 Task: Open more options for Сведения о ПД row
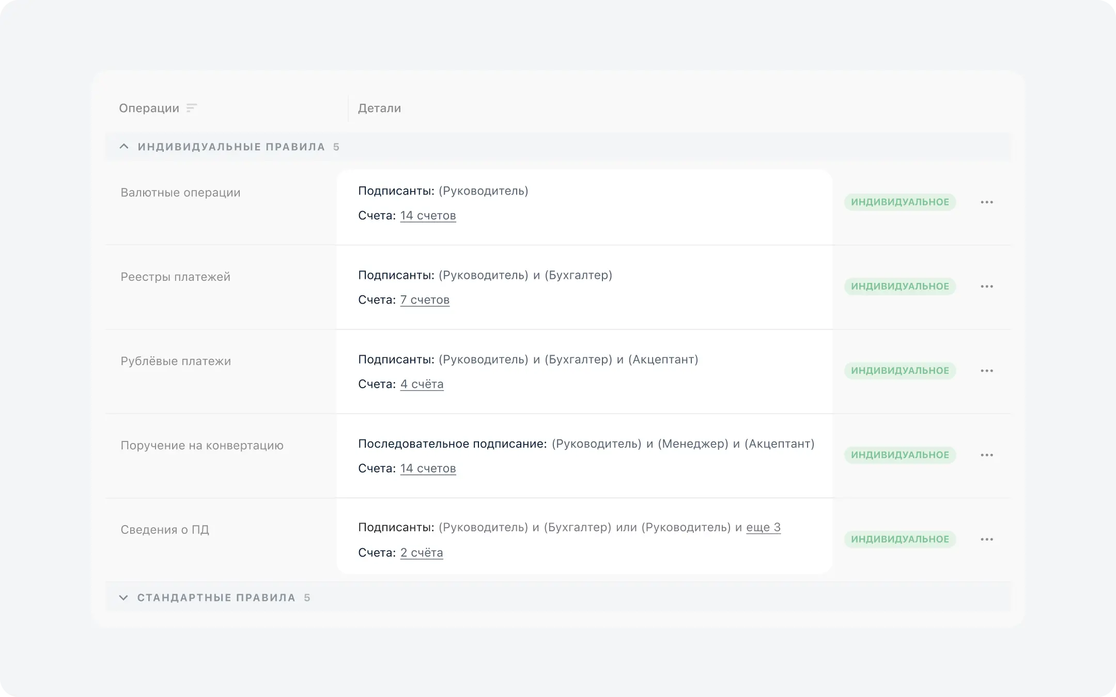(x=986, y=539)
